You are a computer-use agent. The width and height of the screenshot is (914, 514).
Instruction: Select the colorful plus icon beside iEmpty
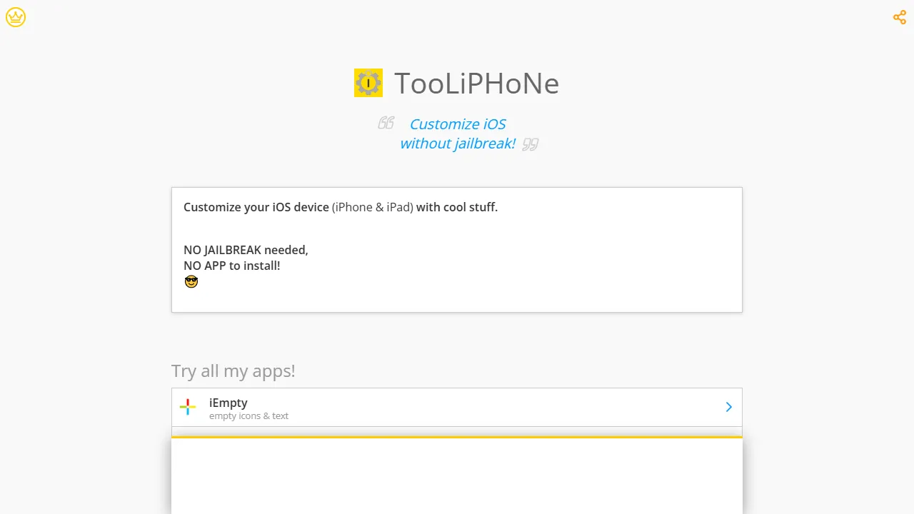coord(188,407)
